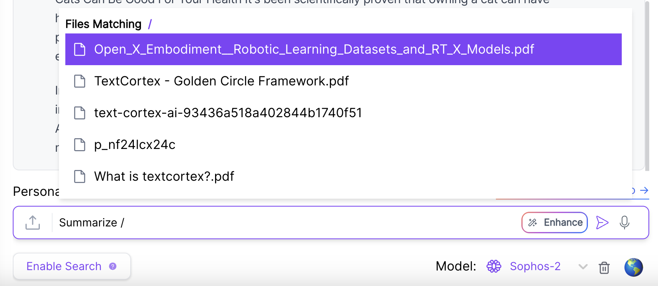Select TextCortex - Golden Circle Framework.pdf

tap(343, 81)
